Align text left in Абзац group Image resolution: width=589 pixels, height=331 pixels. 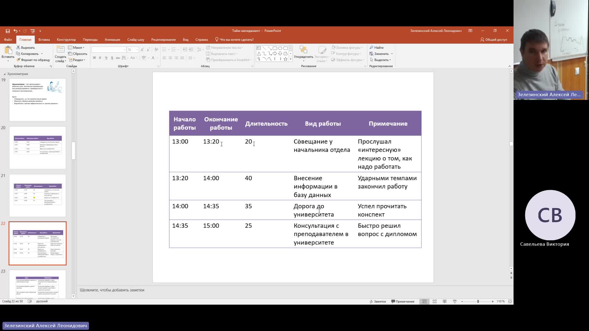164,58
